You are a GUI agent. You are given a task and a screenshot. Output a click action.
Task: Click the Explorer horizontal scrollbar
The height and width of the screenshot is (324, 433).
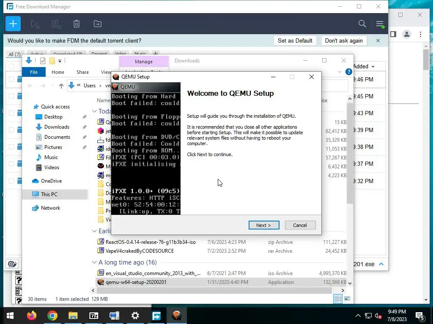(x=214, y=290)
